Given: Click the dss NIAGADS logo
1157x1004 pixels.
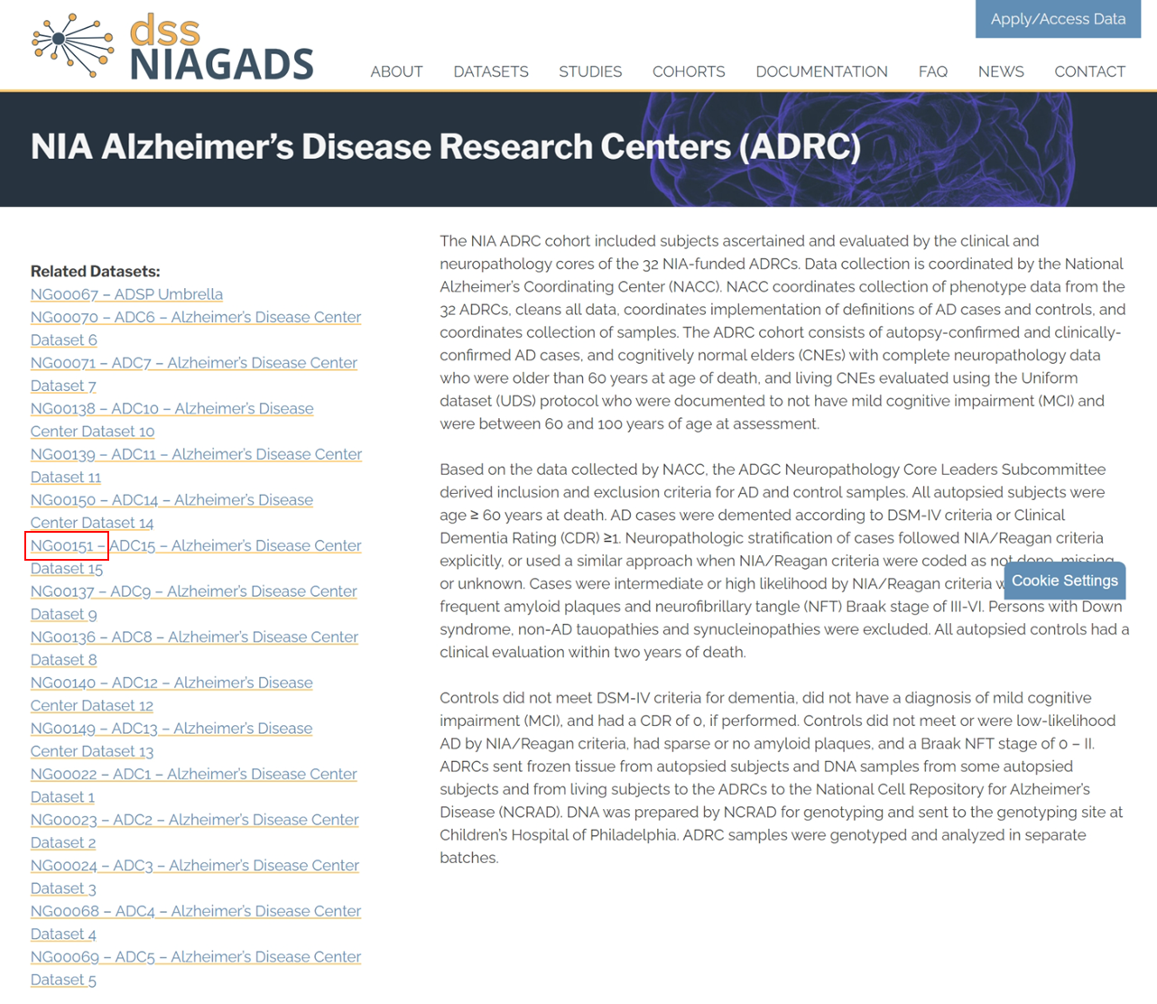Looking at the screenshot, I should (172, 47).
